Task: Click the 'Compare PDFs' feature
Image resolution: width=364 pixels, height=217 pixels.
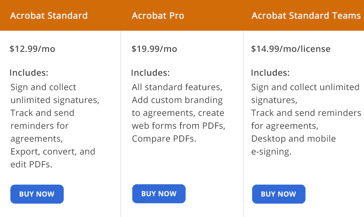Action: [164, 139]
